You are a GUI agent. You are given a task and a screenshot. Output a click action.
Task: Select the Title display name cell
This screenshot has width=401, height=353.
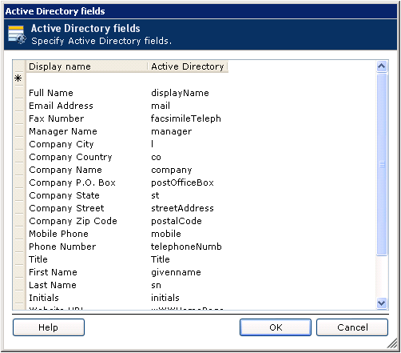tap(87, 259)
